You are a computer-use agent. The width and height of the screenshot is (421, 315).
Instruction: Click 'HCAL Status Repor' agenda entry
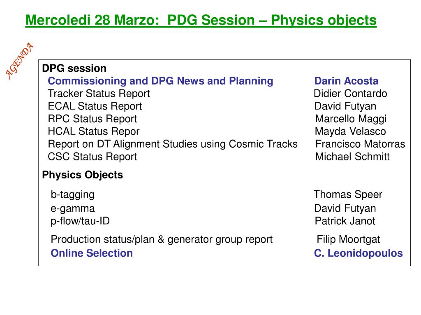tap(94, 131)
